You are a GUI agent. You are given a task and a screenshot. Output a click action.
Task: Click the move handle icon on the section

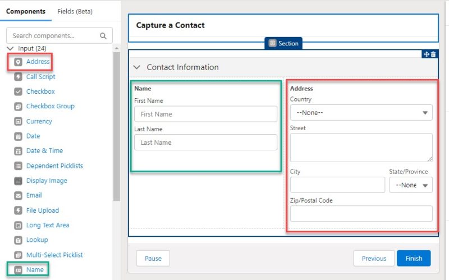tap(426, 54)
